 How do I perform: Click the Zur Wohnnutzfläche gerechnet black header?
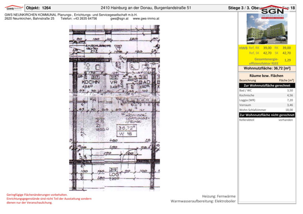tap(267, 85)
